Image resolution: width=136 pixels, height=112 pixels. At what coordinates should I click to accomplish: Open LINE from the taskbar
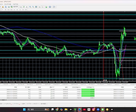(x=103, y=109)
